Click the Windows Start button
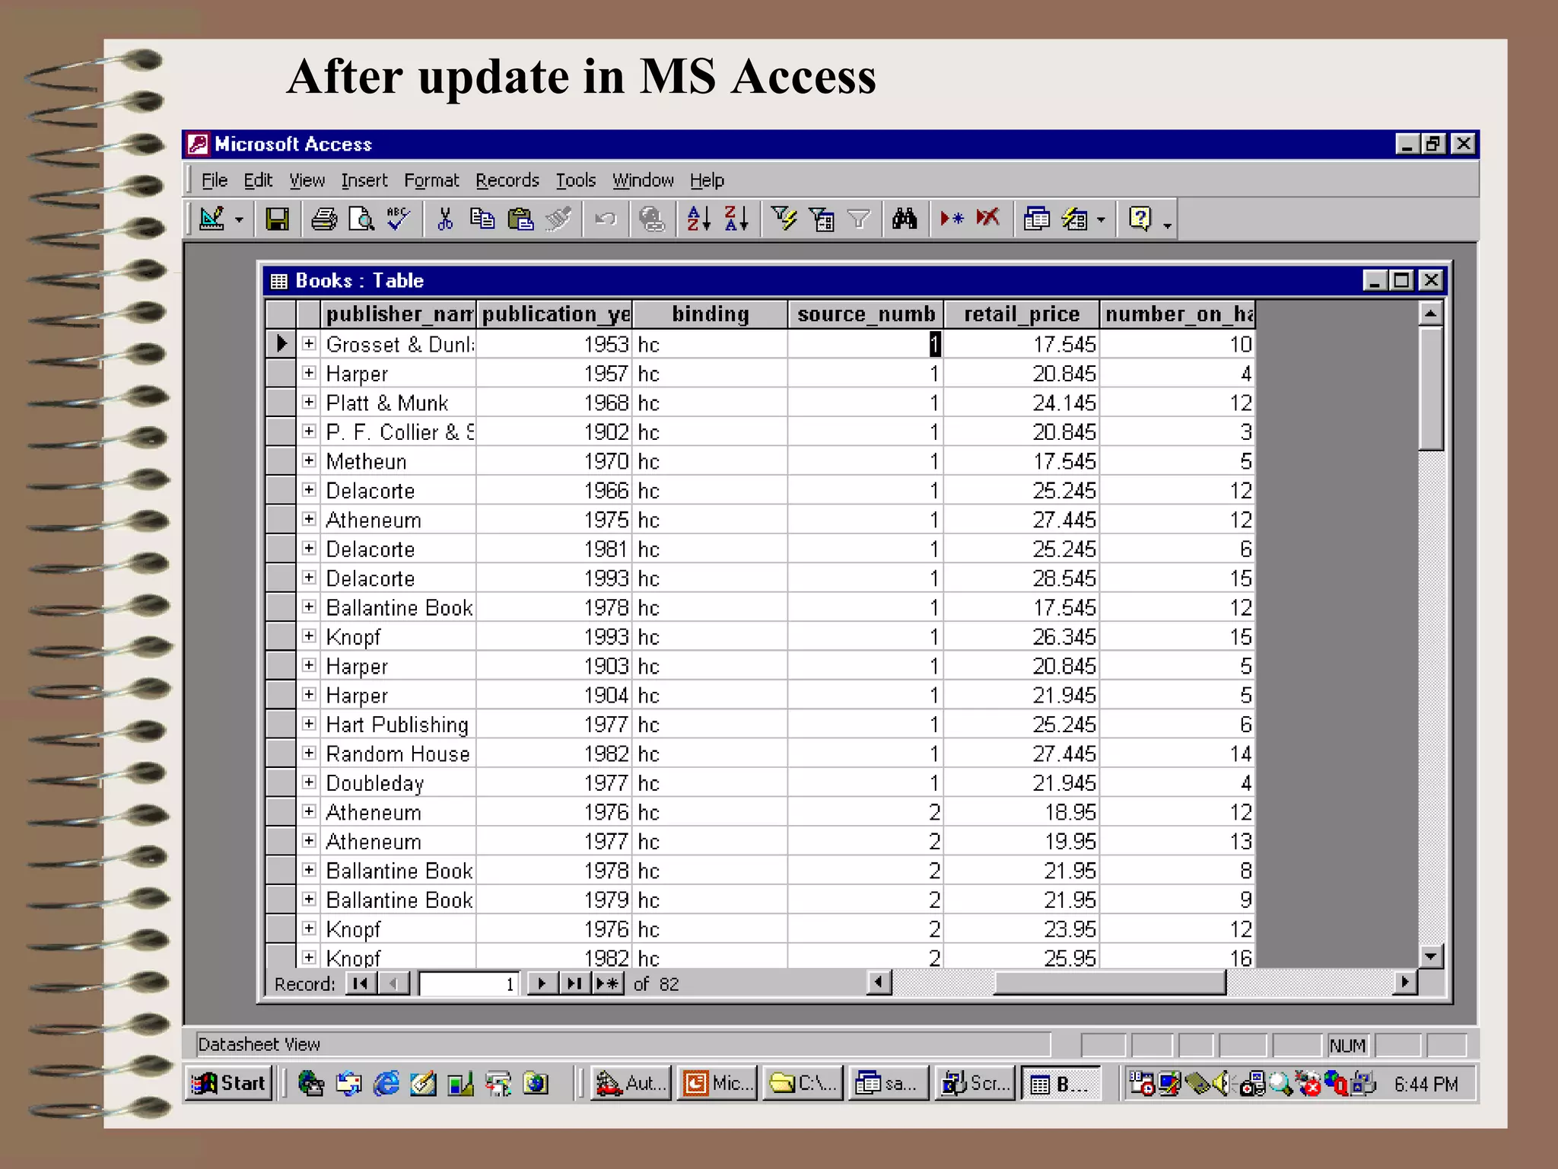This screenshot has height=1169, width=1558. coord(229,1083)
